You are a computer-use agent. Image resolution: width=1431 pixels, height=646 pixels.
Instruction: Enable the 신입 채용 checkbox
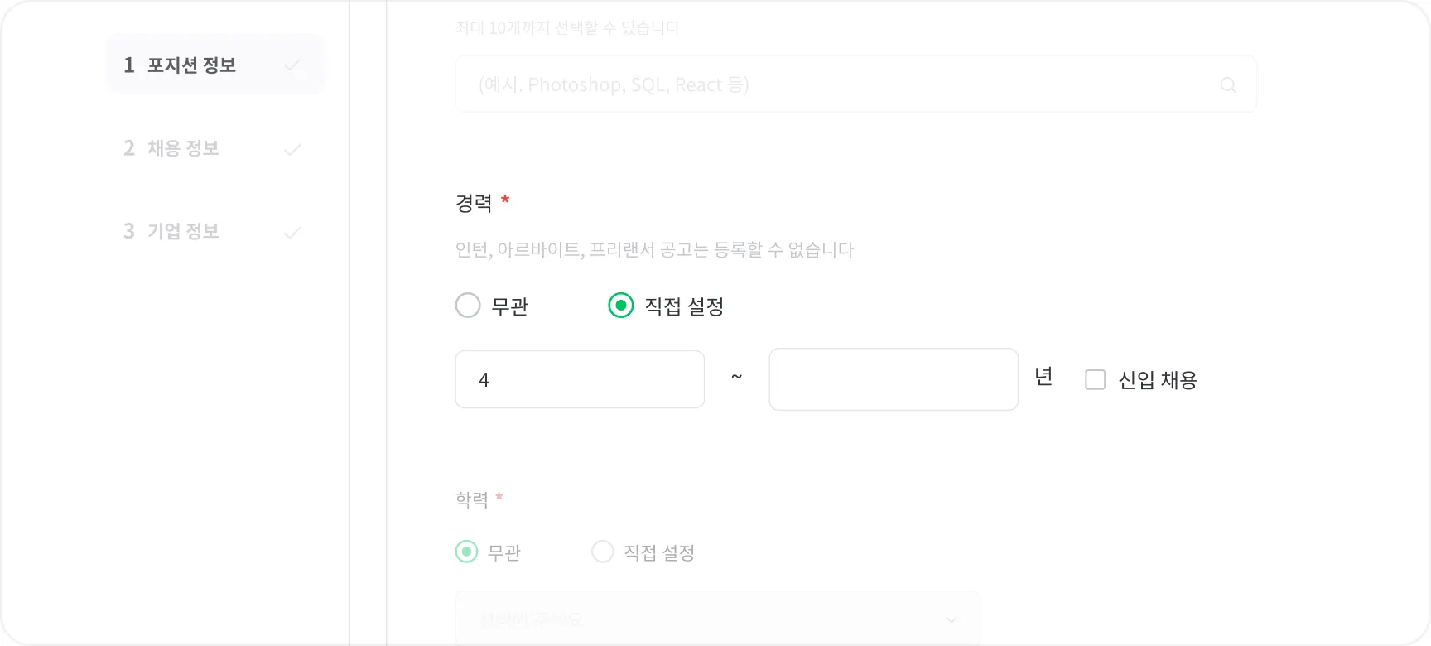tap(1095, 380)
